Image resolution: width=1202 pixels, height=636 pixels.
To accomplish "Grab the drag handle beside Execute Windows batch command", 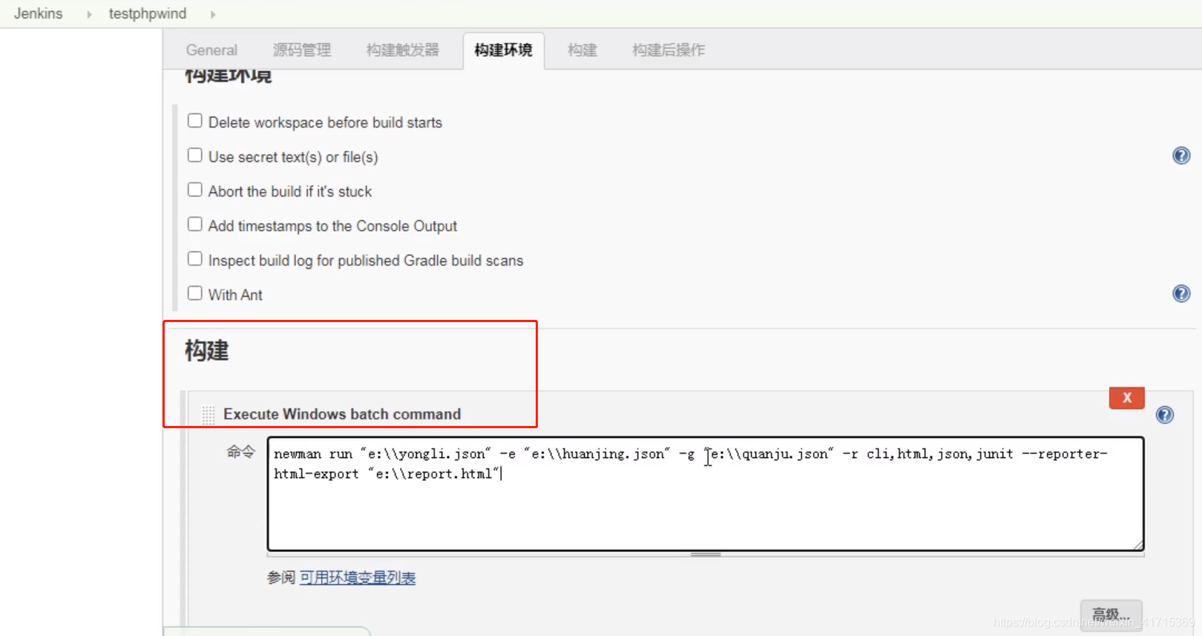I will click(x=208, y=415).
